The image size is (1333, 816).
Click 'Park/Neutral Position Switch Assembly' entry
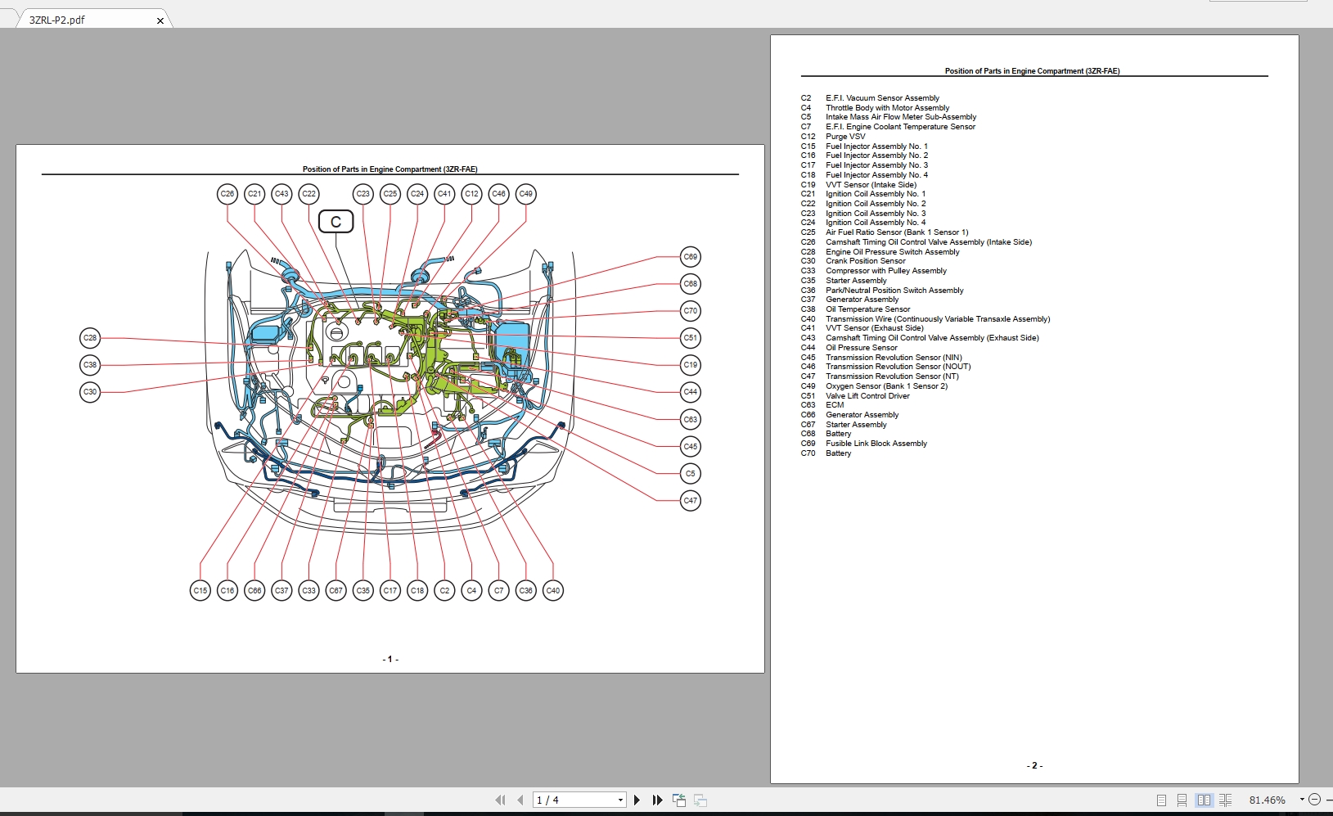click(x=894, y=291)
